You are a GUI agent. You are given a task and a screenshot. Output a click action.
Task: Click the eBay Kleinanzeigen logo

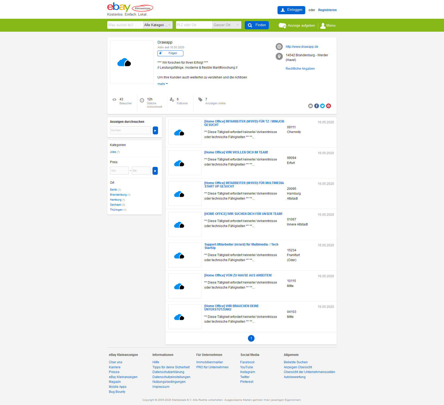(x=130, y=7)
